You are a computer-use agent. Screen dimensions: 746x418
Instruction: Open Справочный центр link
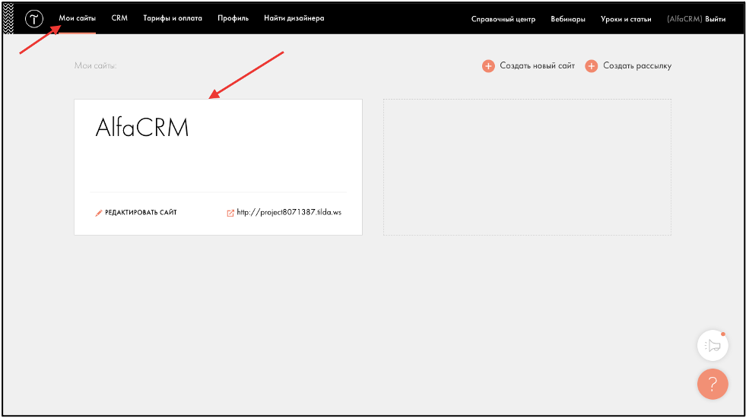click(x=503, y=19)
